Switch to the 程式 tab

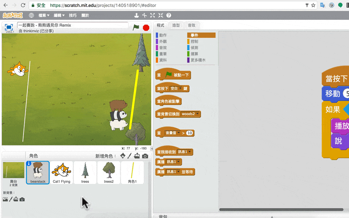pos(161,25)
